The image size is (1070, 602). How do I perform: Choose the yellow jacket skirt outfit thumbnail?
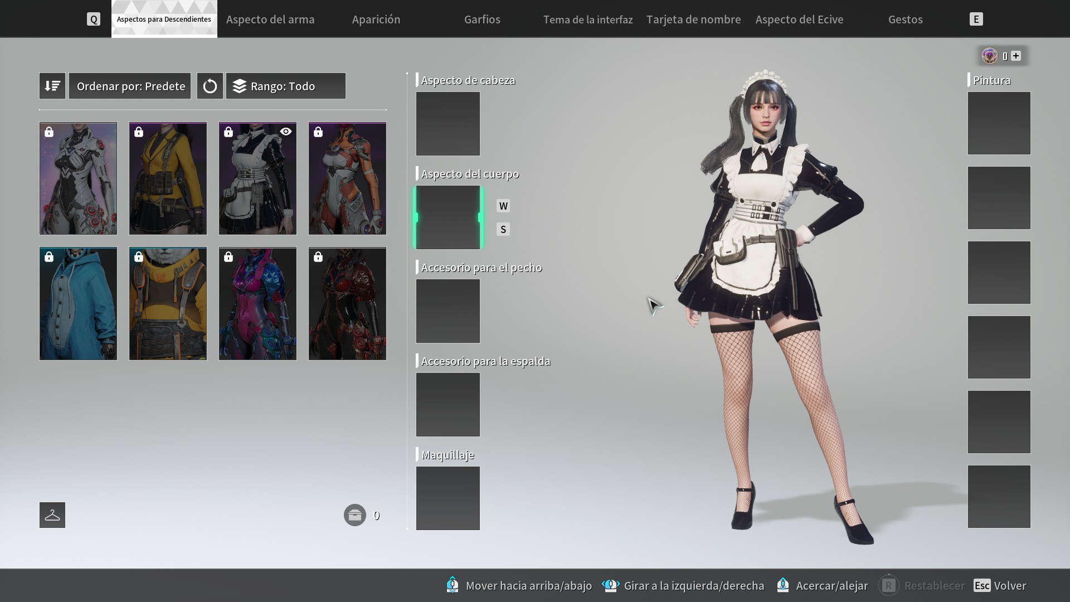[x=168, y=178]
